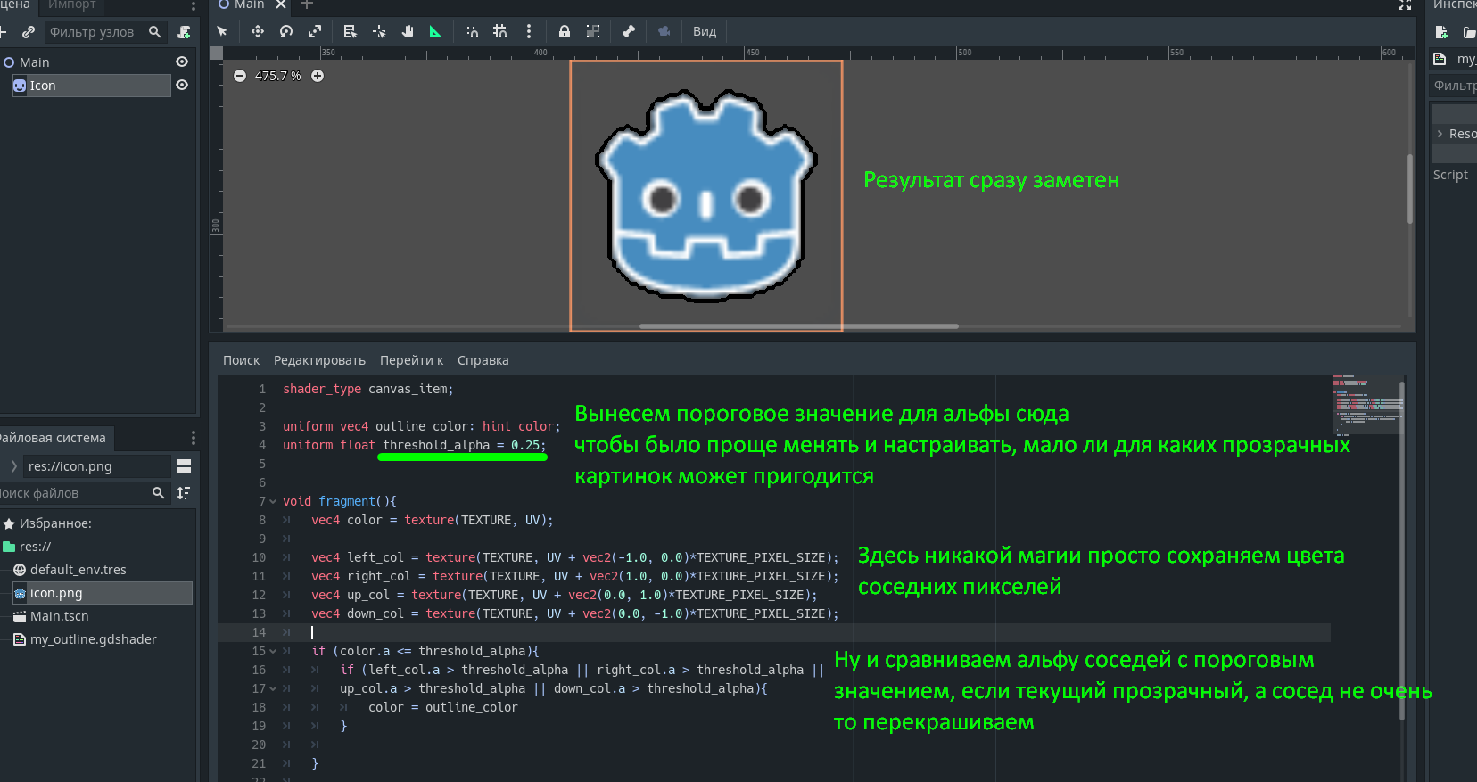Toggle visibility of Main node
This screenshot has height=782, width=1477.
click(x=182, y=62)
